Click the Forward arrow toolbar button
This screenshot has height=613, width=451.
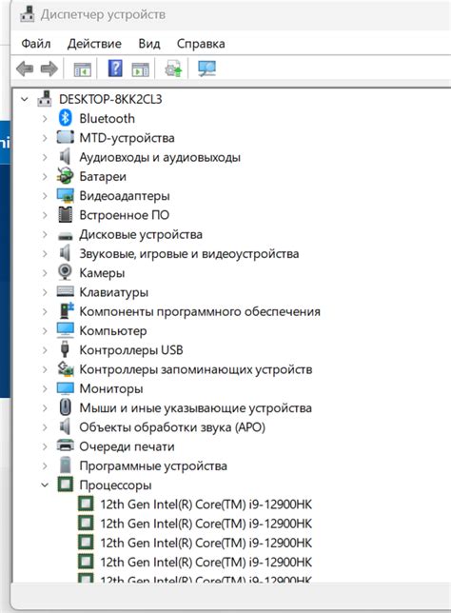(49, 69)
